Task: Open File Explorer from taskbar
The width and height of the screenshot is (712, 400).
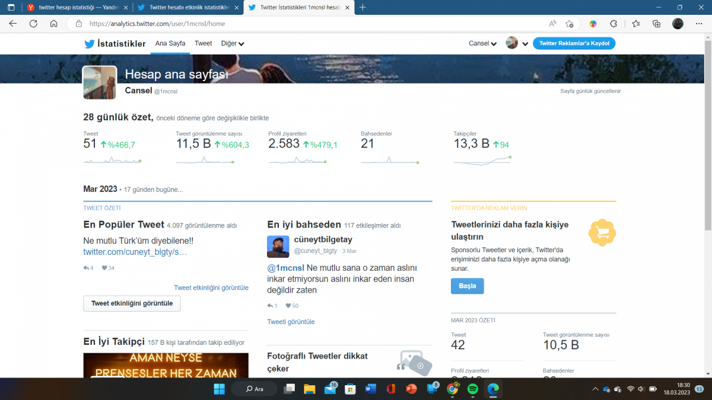Action: pyautogui.click(x=309, y=389)
